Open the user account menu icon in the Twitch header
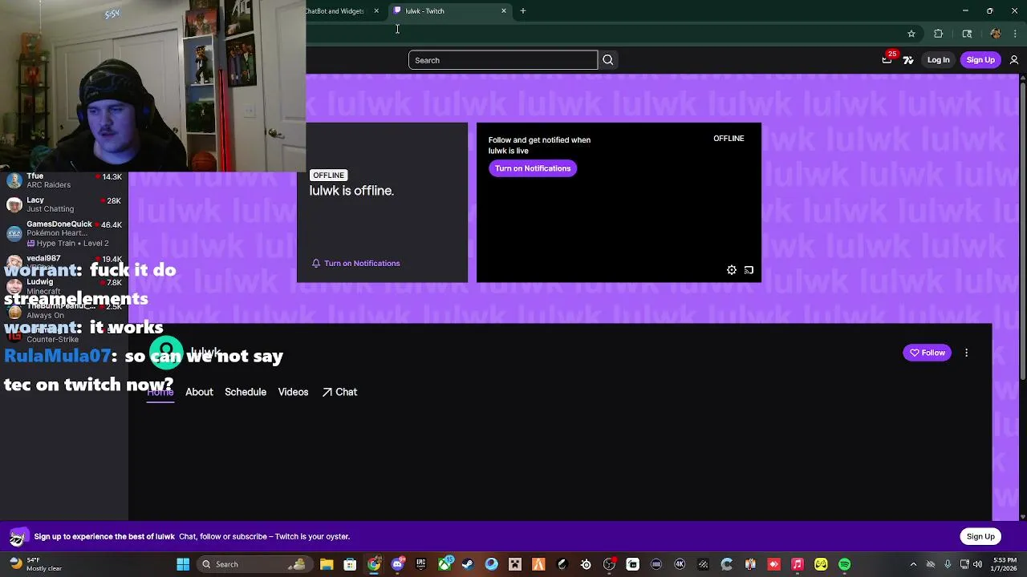The image size is (1027, 577). tap(1014, 60)
